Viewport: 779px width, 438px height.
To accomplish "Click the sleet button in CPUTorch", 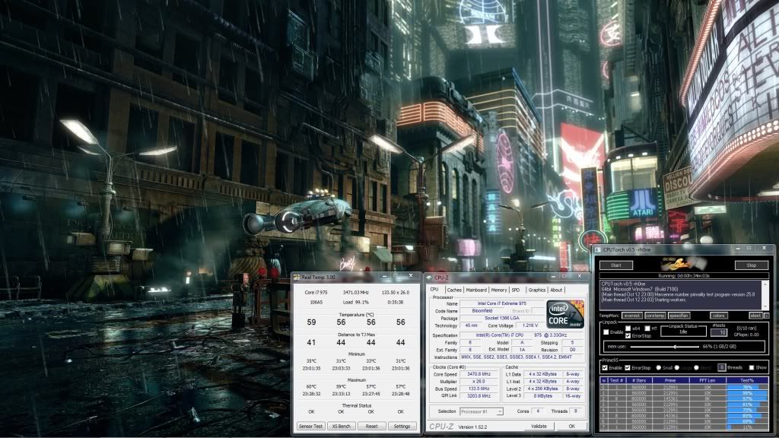I will coord(755,316).
